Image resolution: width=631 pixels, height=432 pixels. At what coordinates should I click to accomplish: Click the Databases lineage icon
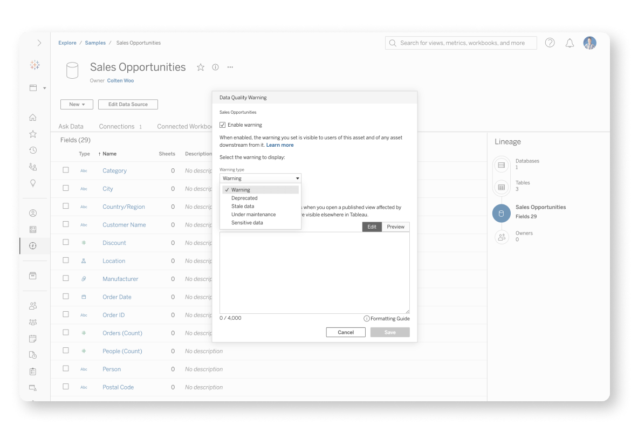tap(502, 165)
